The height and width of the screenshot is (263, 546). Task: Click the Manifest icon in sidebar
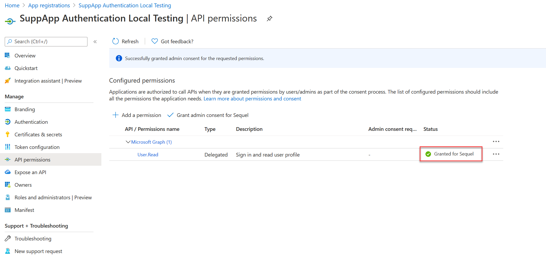(8, 210)
